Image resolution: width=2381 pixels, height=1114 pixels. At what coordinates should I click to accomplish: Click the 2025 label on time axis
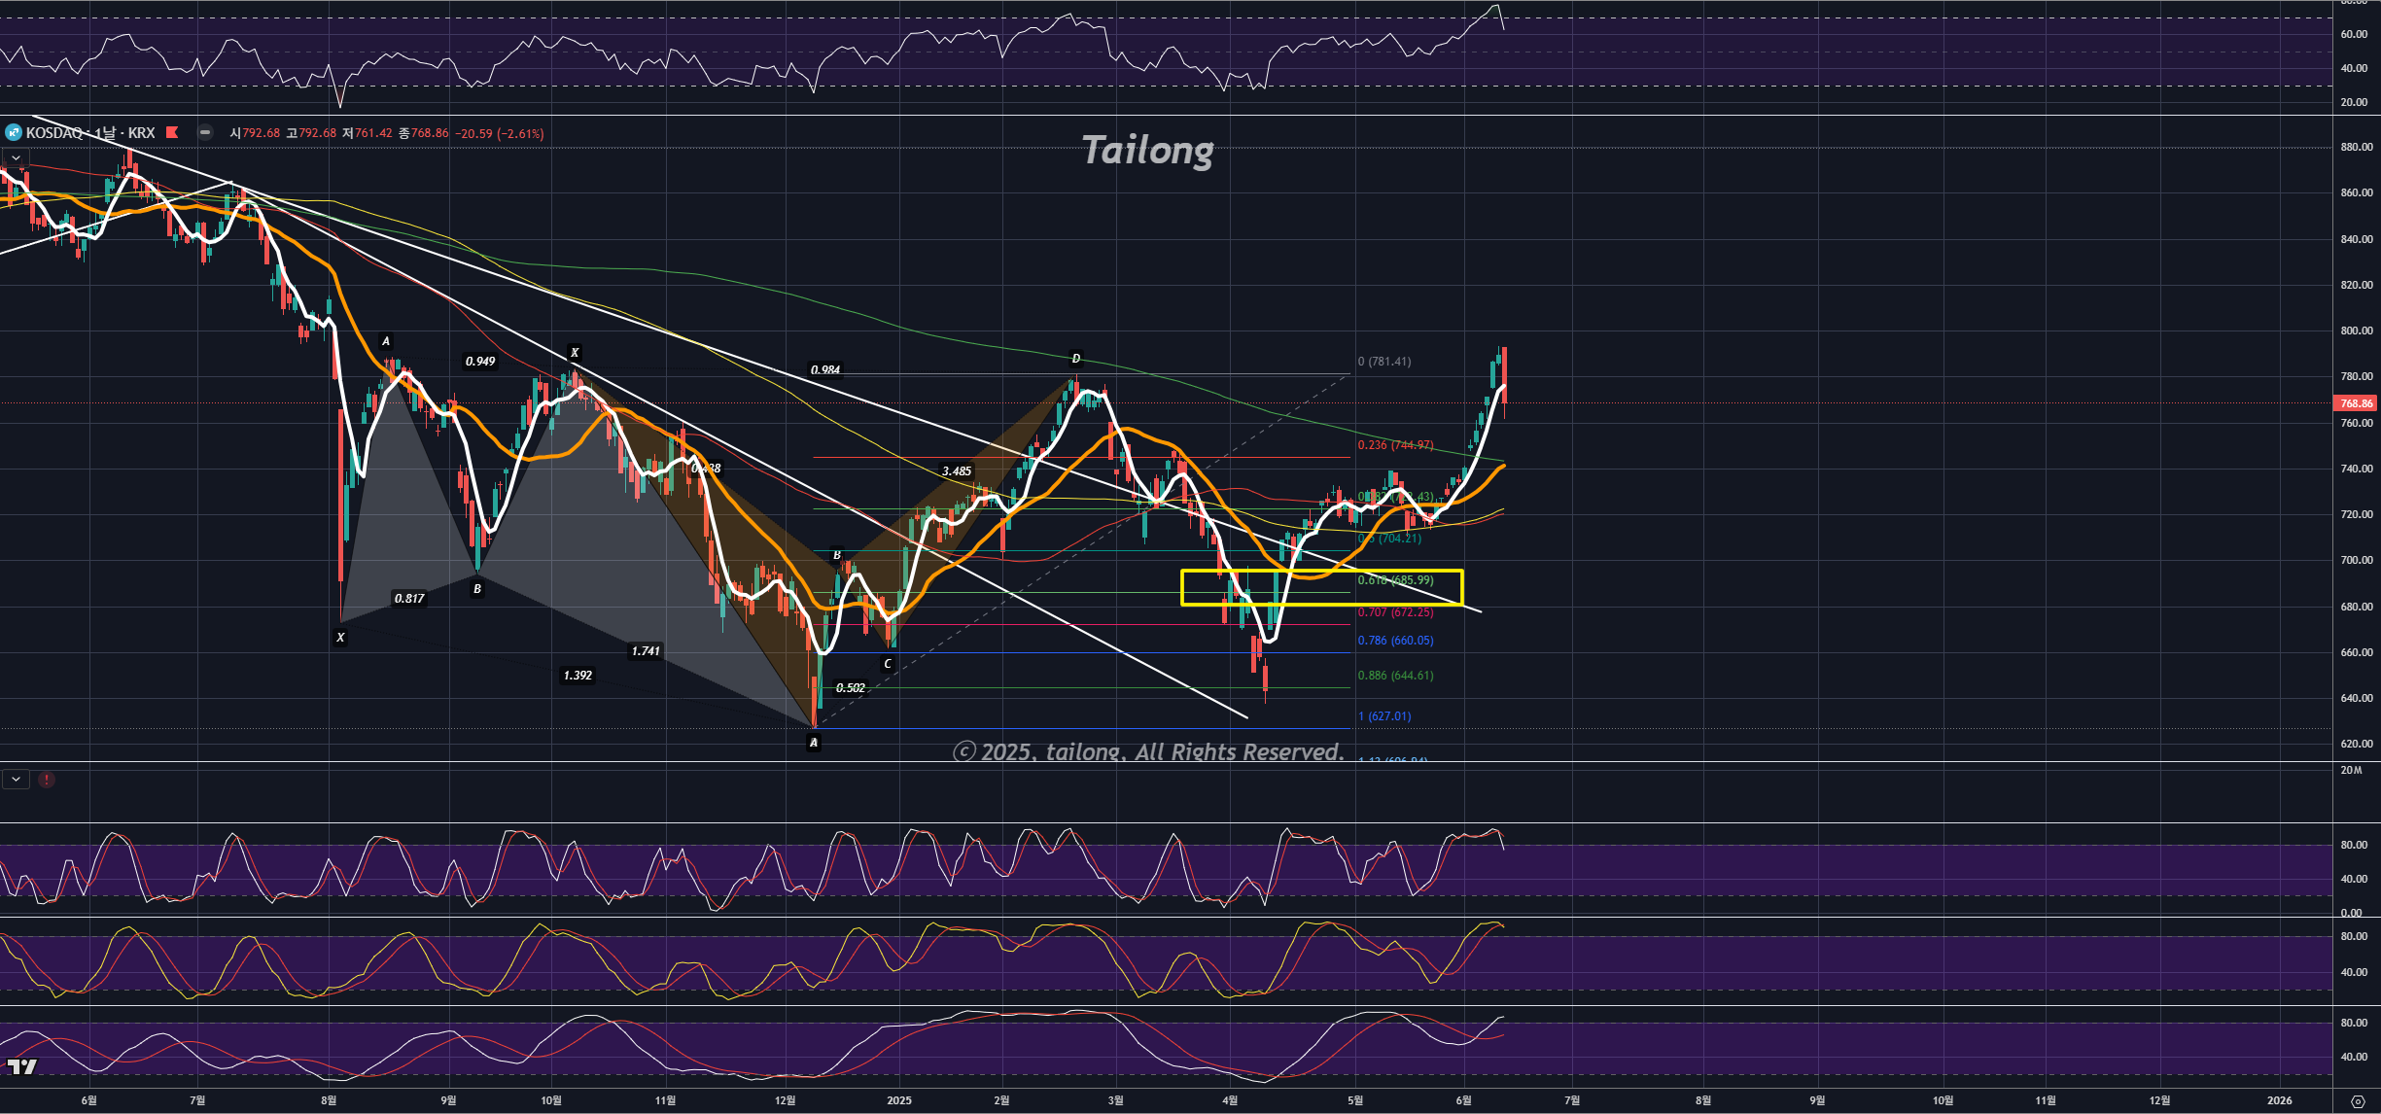899,1100
